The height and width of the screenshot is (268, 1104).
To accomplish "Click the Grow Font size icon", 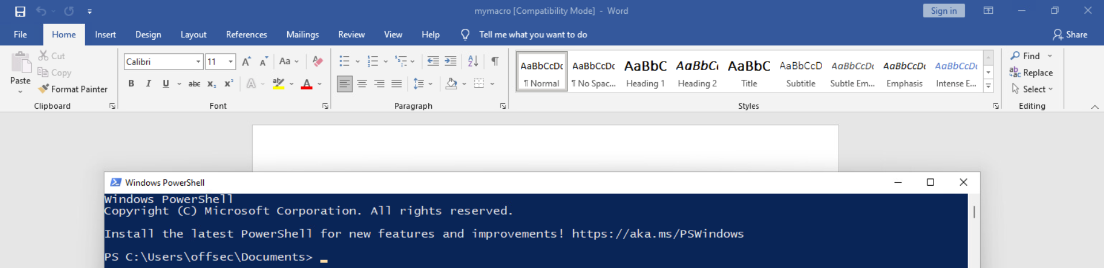I will (x=246, y=62).
